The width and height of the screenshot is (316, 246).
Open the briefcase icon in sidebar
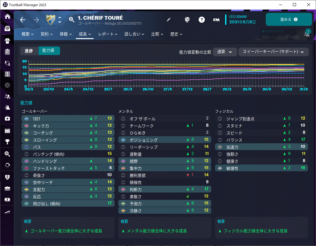(7, 188)
